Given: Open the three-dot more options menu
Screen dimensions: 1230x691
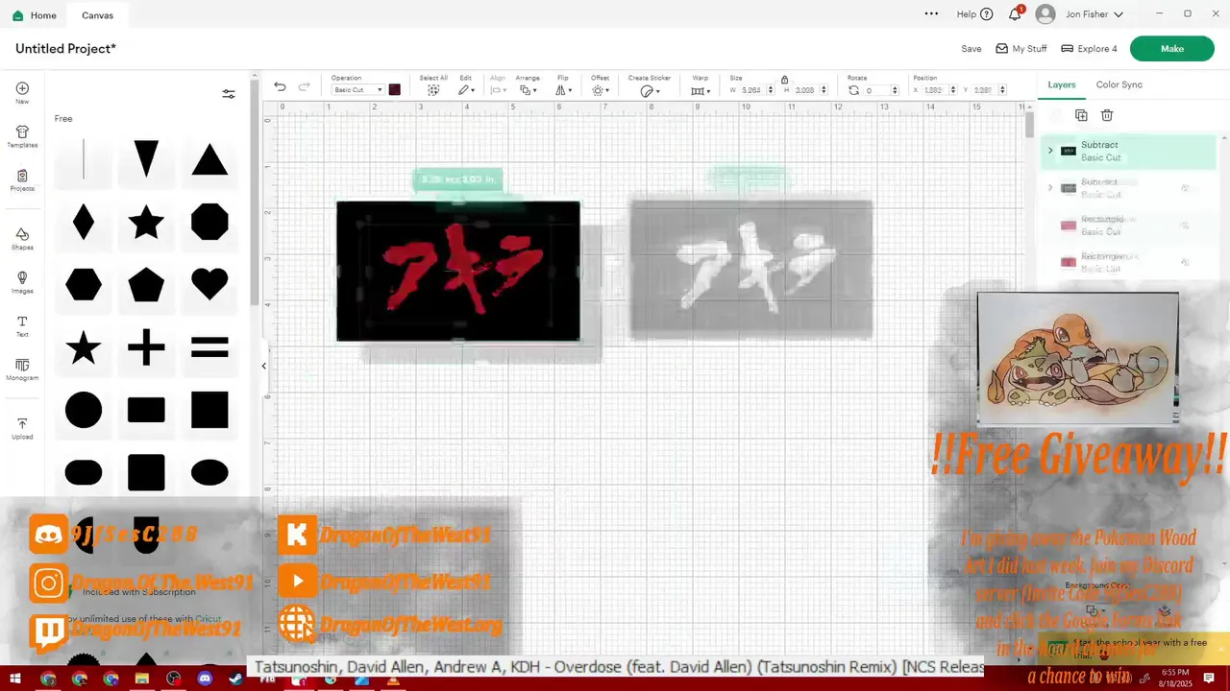Looking at the screenshot, I should pos(931,14).
